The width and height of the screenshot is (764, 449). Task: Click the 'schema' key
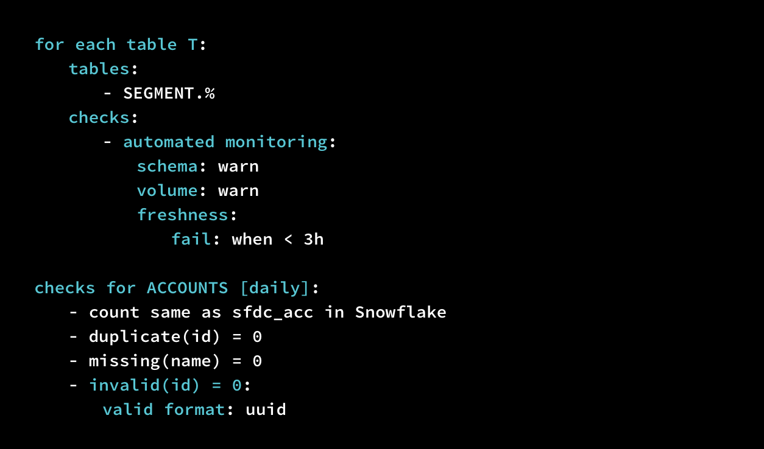coord(167,166)
